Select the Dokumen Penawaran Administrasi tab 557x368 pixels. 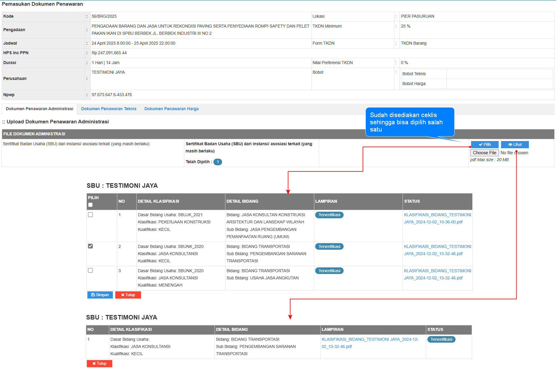pos(40,109)
